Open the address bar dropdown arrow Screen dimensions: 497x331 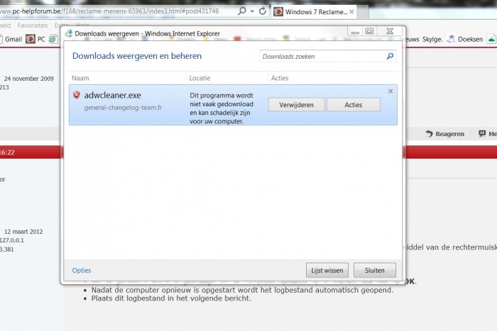tap(252, 11)
